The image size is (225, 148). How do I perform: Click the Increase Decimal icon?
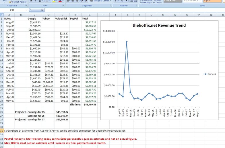[x=131, y=1]
